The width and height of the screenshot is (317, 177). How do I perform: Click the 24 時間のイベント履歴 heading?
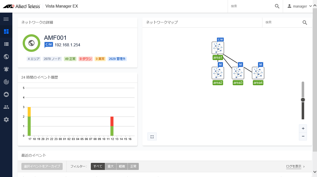[x=40, y=77]
